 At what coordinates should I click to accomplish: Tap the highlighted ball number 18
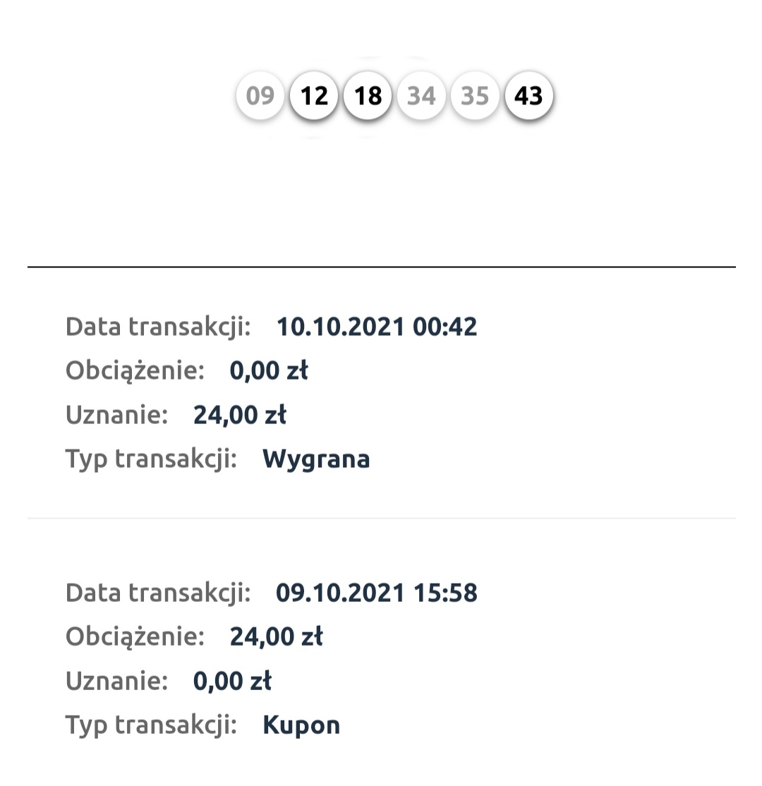click(368, 95)
